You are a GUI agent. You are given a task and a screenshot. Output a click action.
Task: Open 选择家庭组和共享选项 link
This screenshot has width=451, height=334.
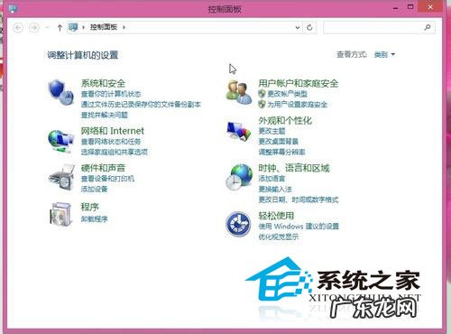coord(115,152)
